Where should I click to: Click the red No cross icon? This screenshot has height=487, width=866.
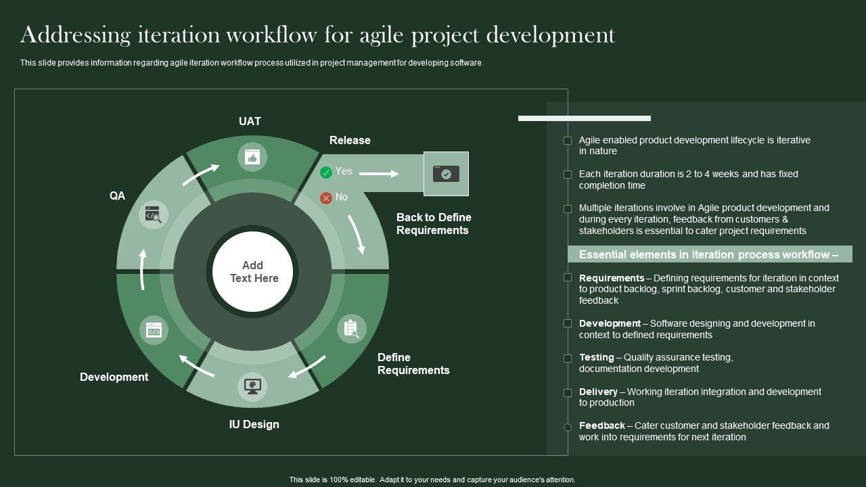[x=326, y=198]
